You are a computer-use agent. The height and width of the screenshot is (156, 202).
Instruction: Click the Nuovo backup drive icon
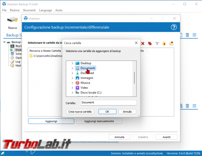click(12, 20)
